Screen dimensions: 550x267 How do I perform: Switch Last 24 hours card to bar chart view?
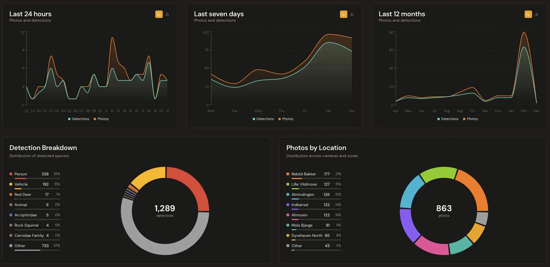click(x=167, y=14)
